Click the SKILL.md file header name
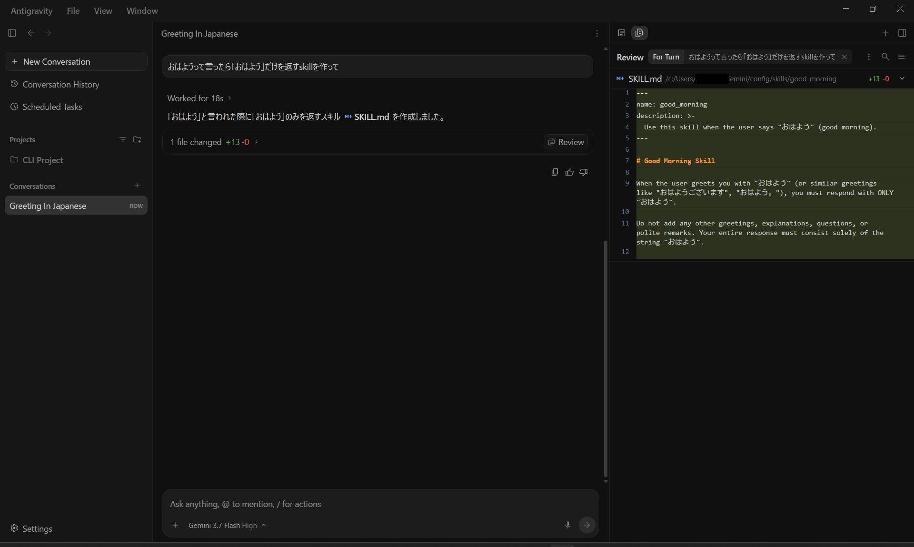This screenshot has width=914, height=547. (645, 78)
